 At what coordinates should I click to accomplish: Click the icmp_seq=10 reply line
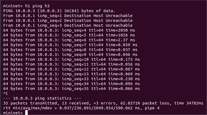[71, 59]
